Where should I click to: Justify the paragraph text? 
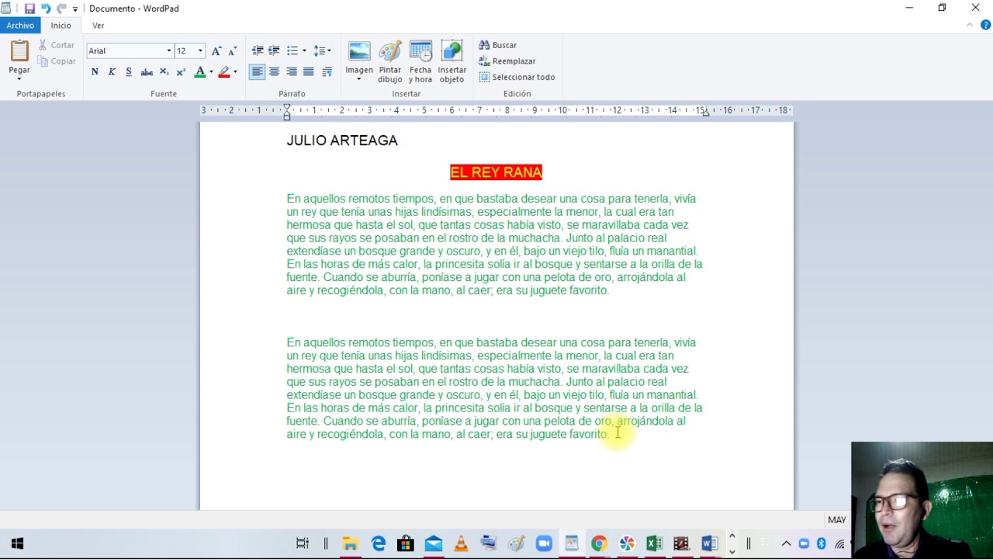click(309, 72)
